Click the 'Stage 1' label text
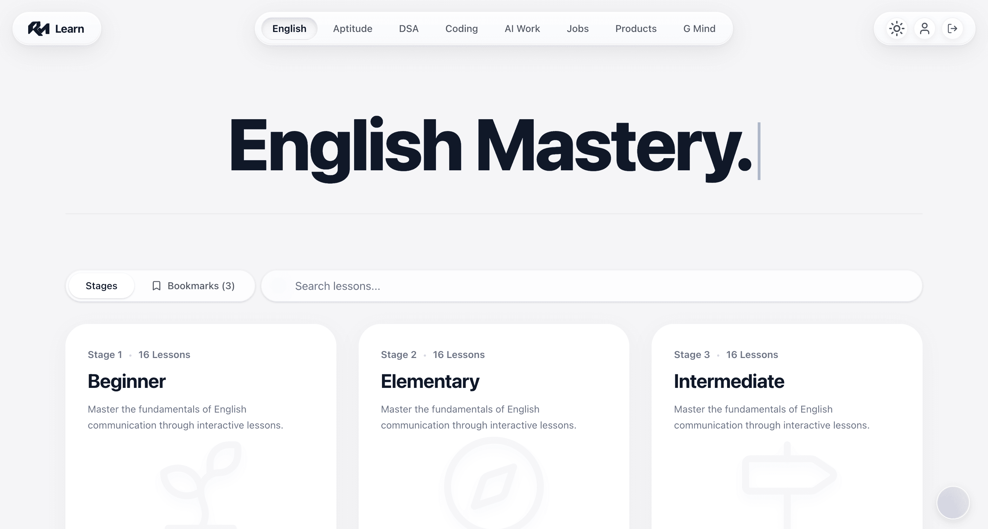 coord(105,355)
